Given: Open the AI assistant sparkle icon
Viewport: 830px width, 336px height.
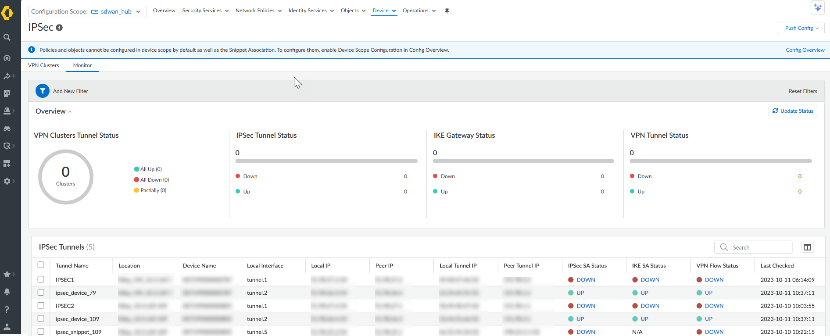Looking at the screenshot, I should (x=817, y=8).
